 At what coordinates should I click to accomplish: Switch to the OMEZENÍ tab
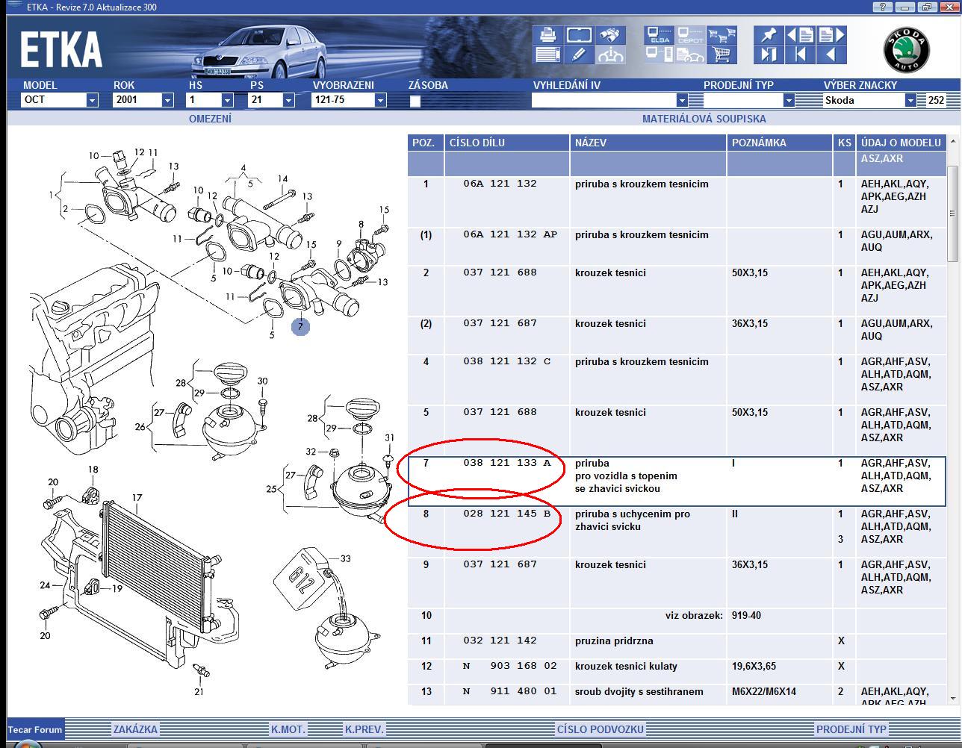(210, 119)
